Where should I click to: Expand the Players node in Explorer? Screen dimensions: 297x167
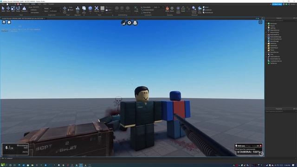tap(266, 26)
